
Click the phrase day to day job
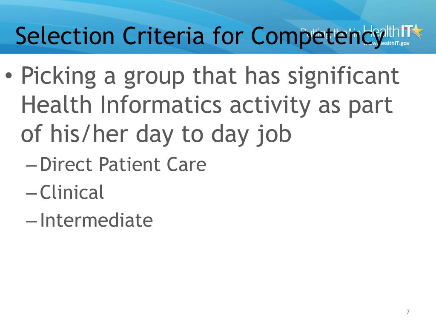[x=214, y=135]
